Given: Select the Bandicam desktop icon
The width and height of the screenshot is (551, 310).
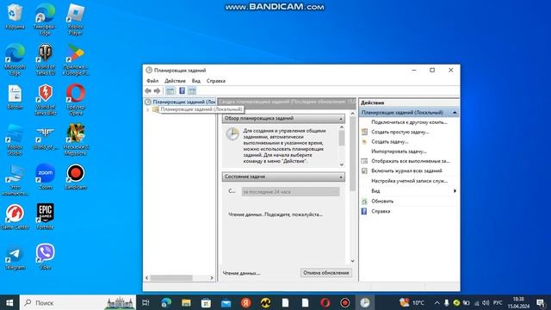Looking at the screenshot, I should [76, 177].
